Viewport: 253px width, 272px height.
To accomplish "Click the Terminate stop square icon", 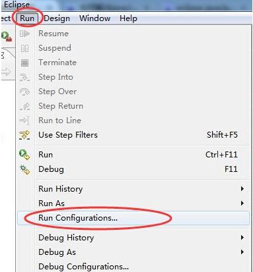I will 24,63.
